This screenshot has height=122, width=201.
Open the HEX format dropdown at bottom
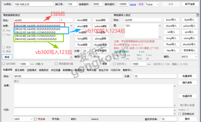coord(23,119)
